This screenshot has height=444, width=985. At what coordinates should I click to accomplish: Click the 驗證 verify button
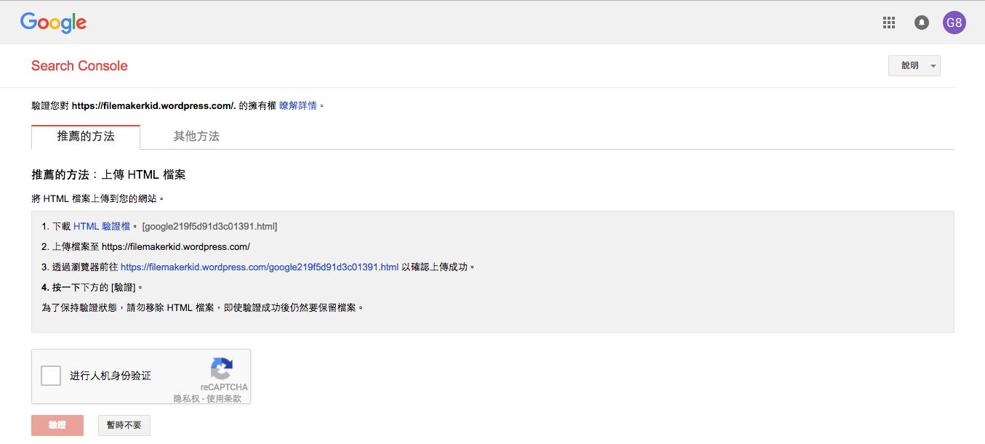pos(57,425)
